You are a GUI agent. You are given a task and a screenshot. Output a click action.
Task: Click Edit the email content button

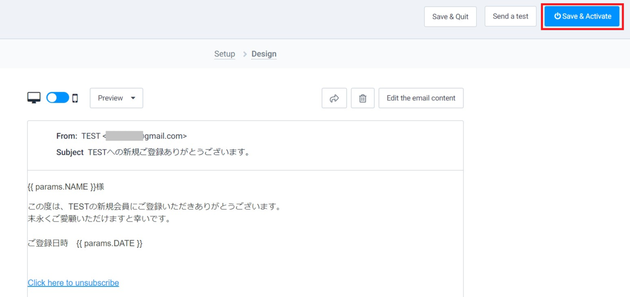point(421,98)
